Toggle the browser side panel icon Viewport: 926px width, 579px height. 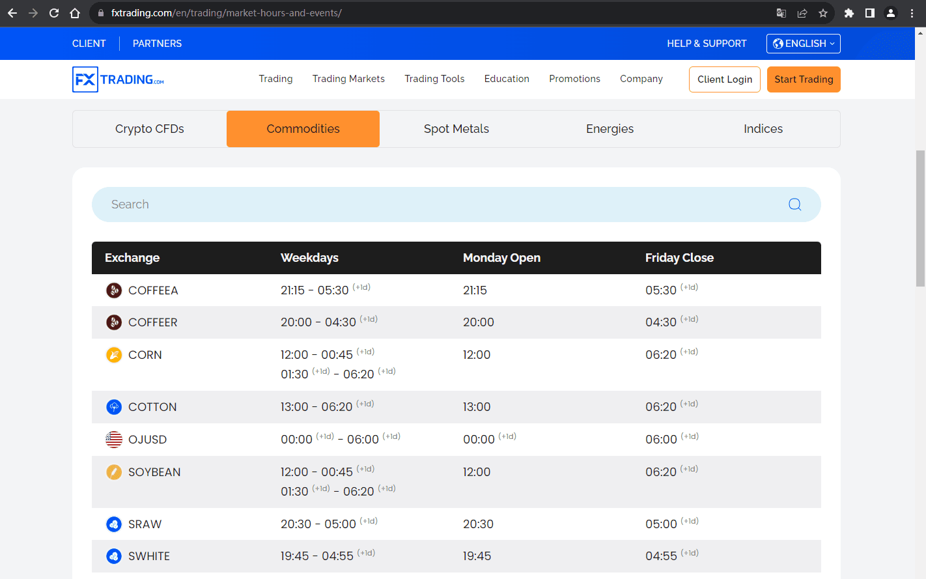[870, 13]
